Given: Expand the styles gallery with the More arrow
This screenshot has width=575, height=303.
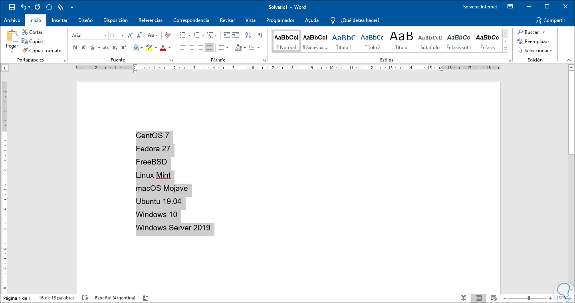Looking at the screenshot, I should click(506, 49).
